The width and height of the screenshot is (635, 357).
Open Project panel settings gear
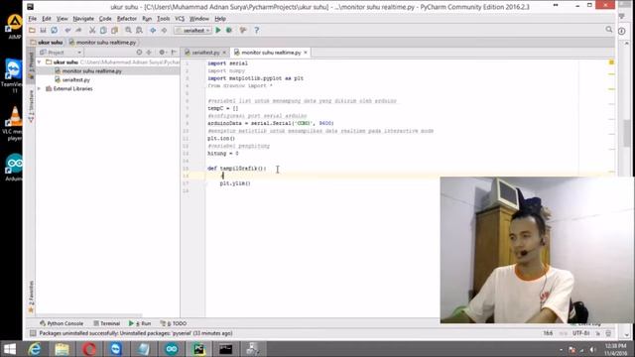coord(163,53)
